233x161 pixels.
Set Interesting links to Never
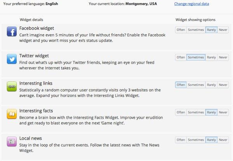tap(223, 85)
